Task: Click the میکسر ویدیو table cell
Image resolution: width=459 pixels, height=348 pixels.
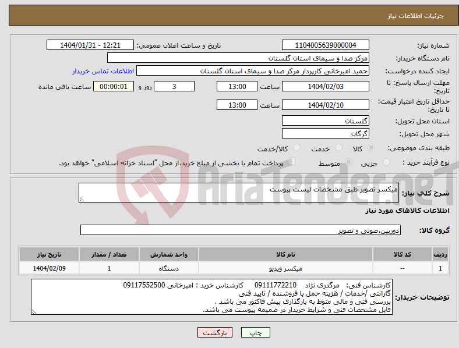Action: coord(285,268)
